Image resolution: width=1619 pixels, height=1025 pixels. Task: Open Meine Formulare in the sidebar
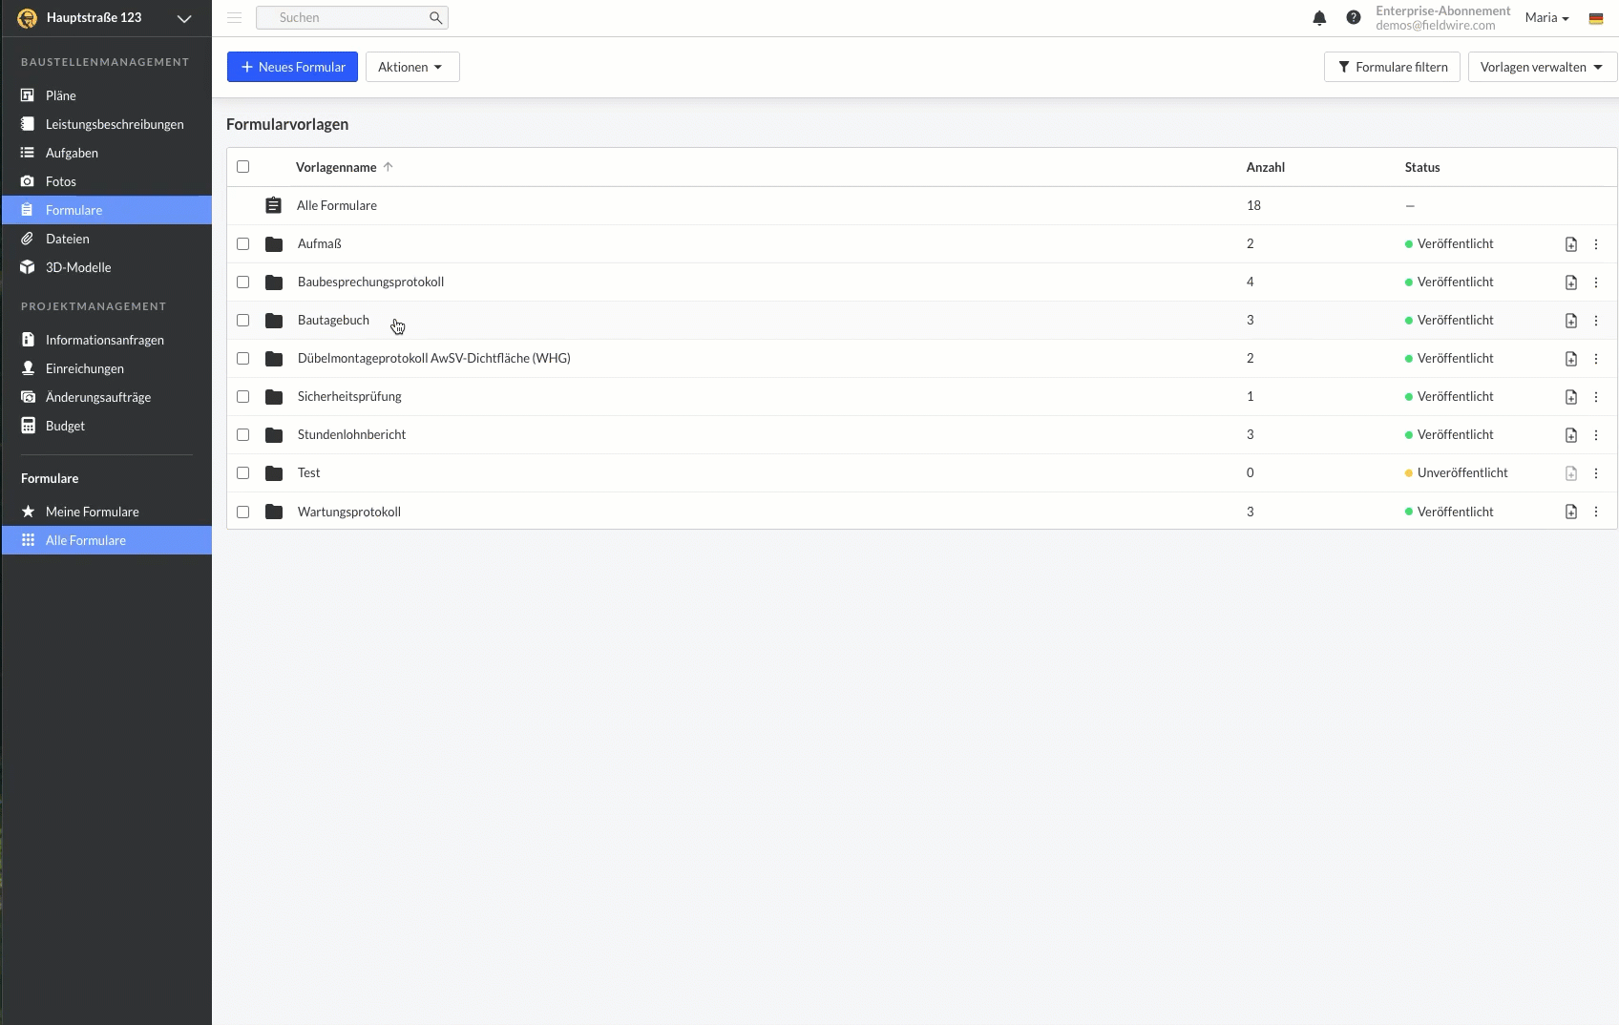(x=92, y=512)
